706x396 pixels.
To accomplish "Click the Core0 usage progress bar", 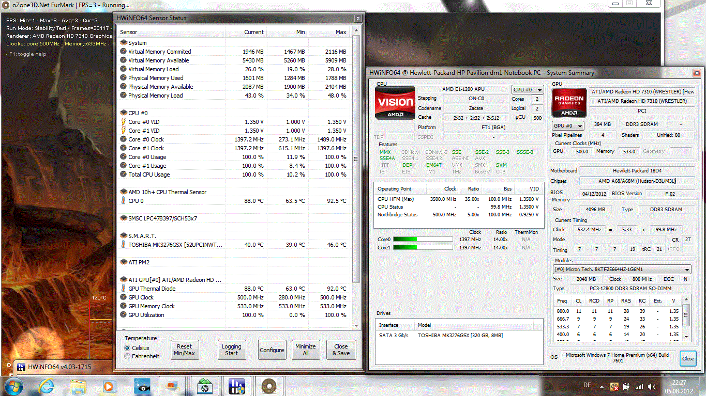I will click(x=423, y=240).
